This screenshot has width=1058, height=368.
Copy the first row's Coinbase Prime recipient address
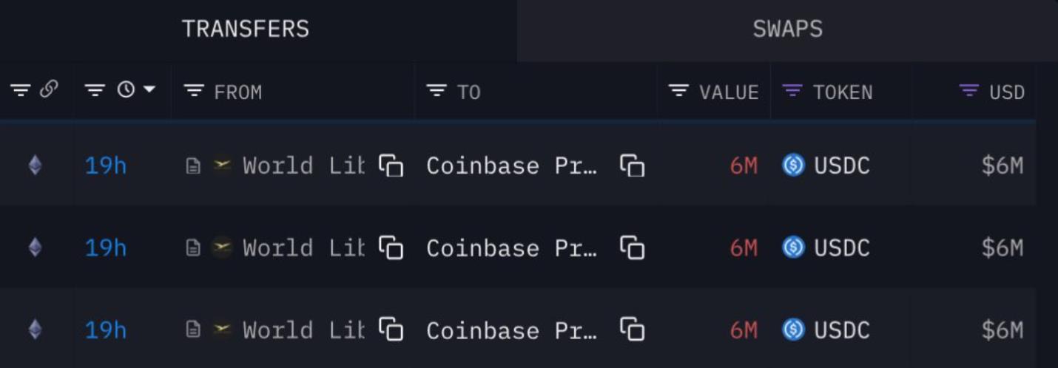632,166
